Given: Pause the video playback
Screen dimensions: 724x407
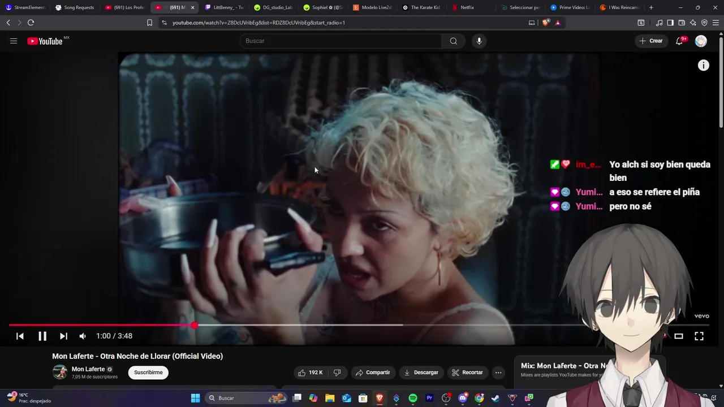Looking at the screenshot, I should pos(42,336).
